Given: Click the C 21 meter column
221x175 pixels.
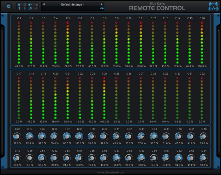Looking at the screenshot, I should click(68, 98).
